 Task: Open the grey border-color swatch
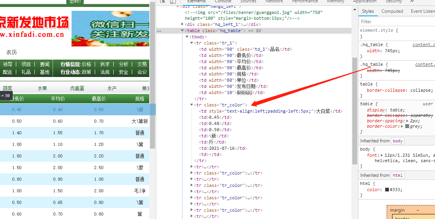pyautogui.click(x=407, y=126)
